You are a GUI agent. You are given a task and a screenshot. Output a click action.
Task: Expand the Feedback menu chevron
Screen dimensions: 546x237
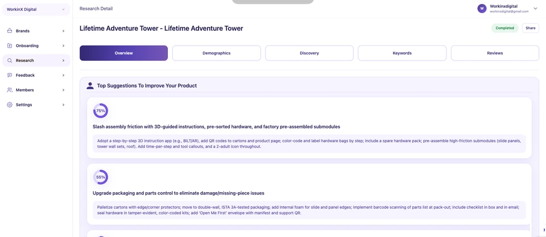pos(63,75)
